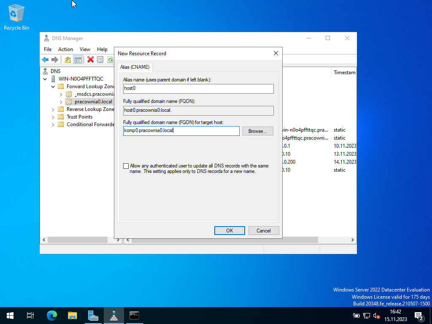432x324 pixels.
Task: Close the New Resource Record dialog
Action: click(276, 53)
